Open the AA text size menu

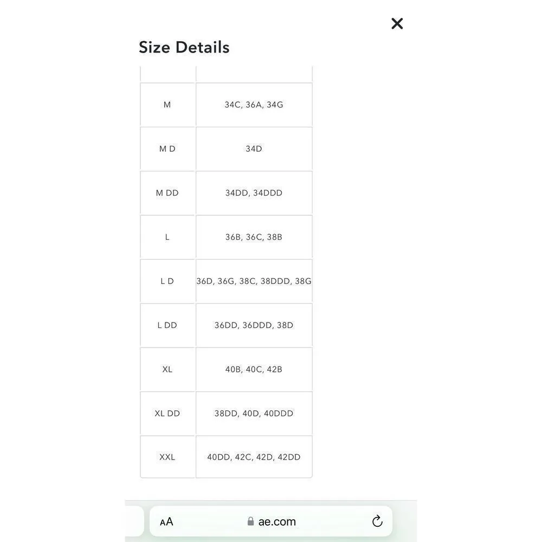click(x=166, y=522)
